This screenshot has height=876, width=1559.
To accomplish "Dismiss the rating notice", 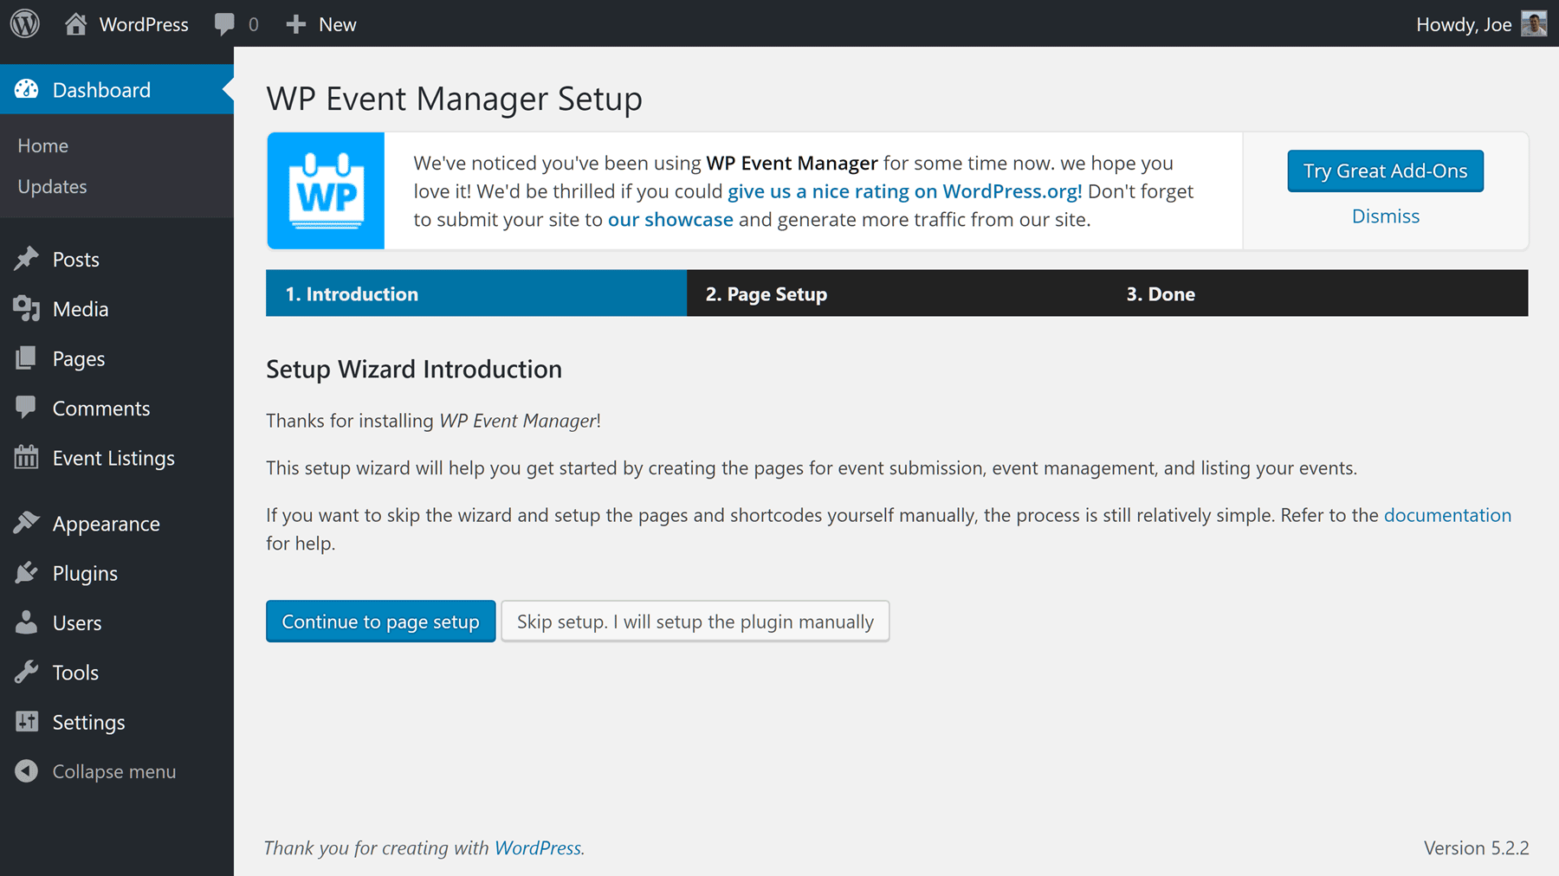I will point(1386,216).
